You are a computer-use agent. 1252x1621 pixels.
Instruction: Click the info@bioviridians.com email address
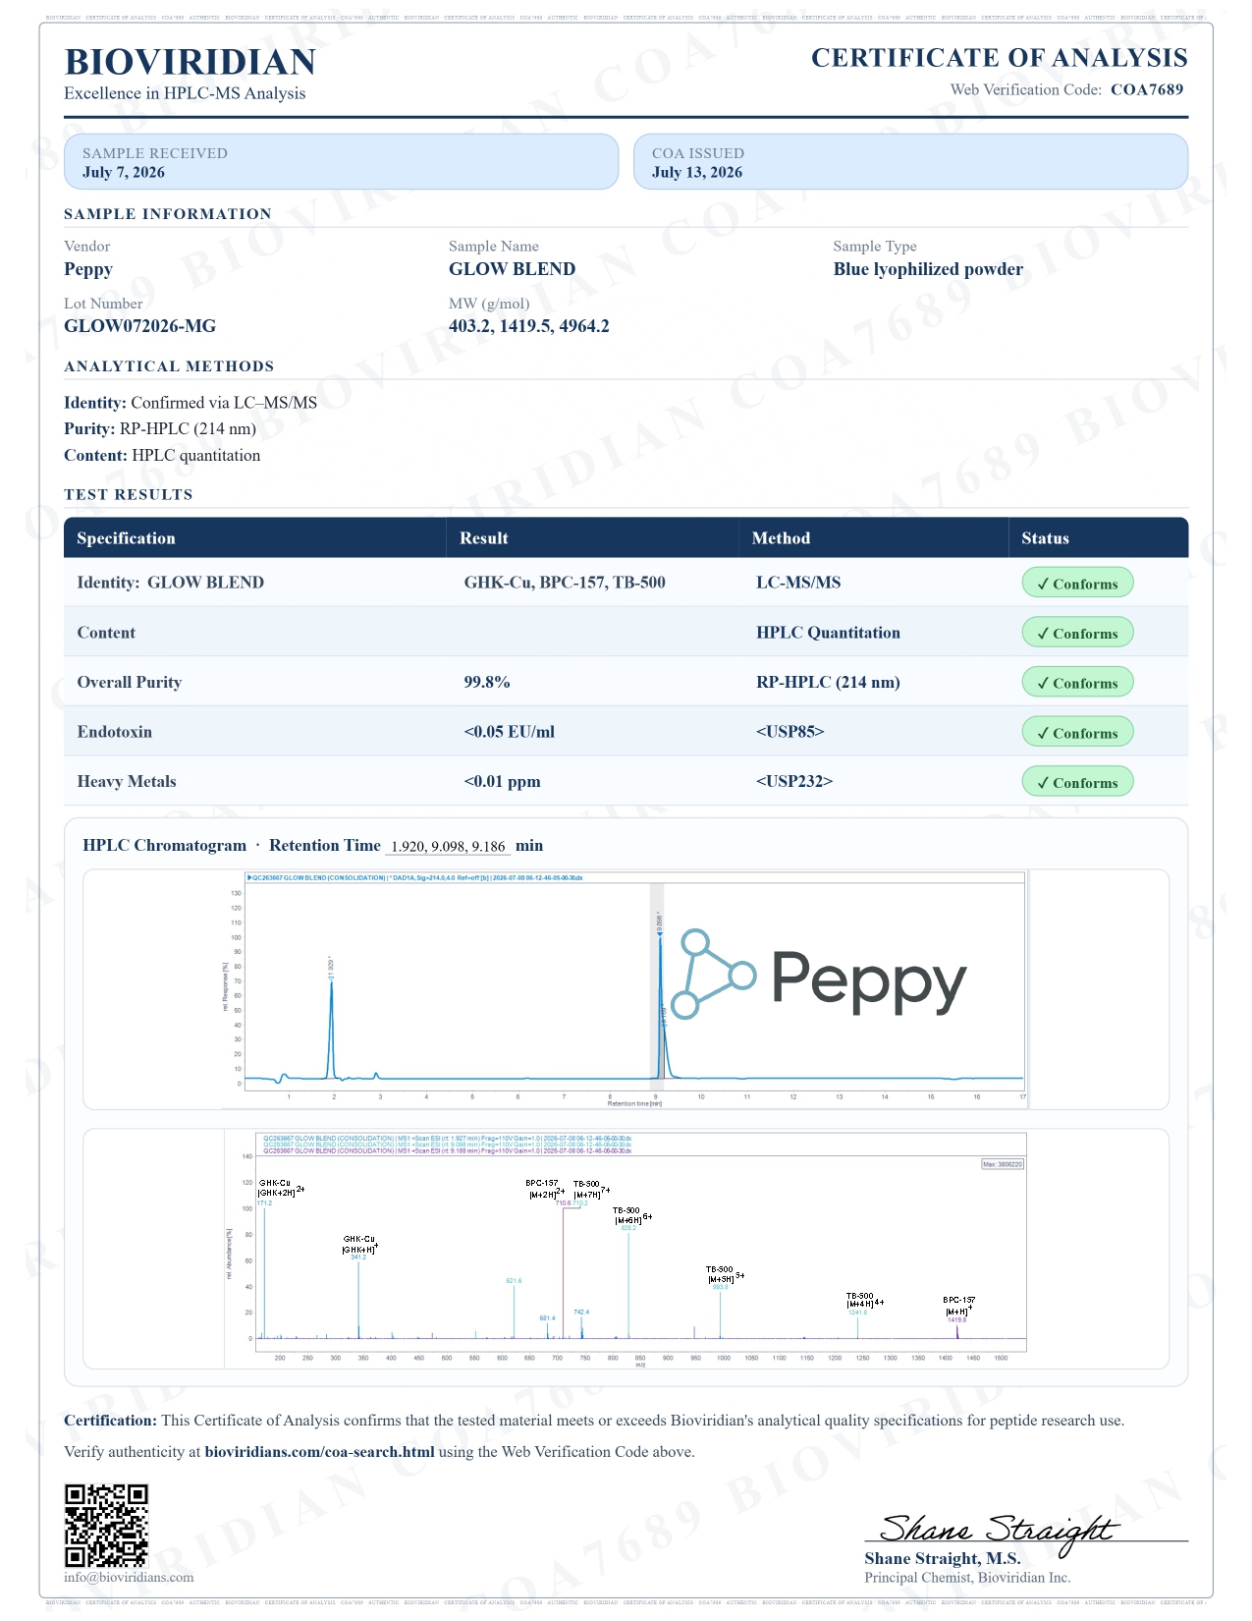(x=129, y=1578)
